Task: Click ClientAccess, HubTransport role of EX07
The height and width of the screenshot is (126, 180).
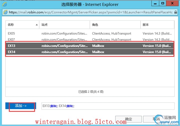Action: click(111, 40)
